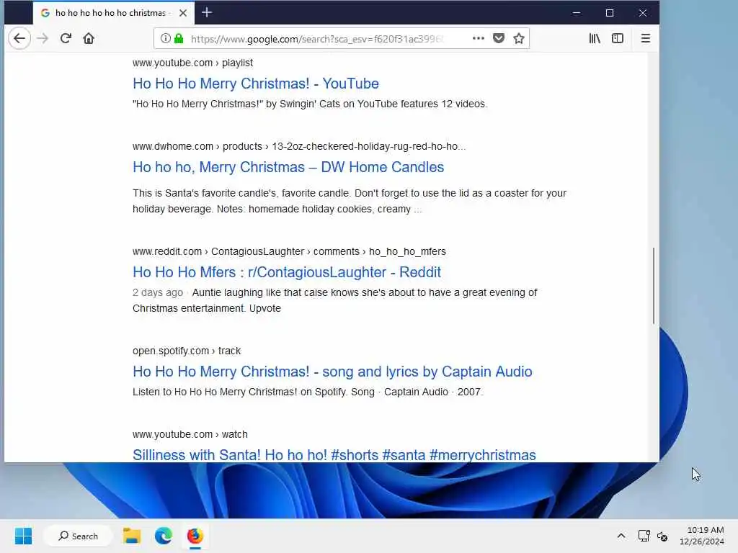Launch Microsoft Edge from the taskbar

click(x=164, y=536)
